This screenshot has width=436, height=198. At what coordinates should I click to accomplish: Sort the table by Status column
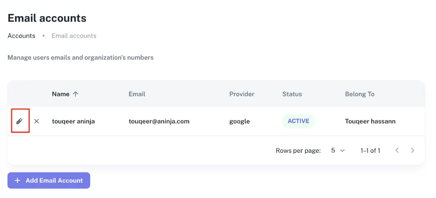[x=292, y=94]
